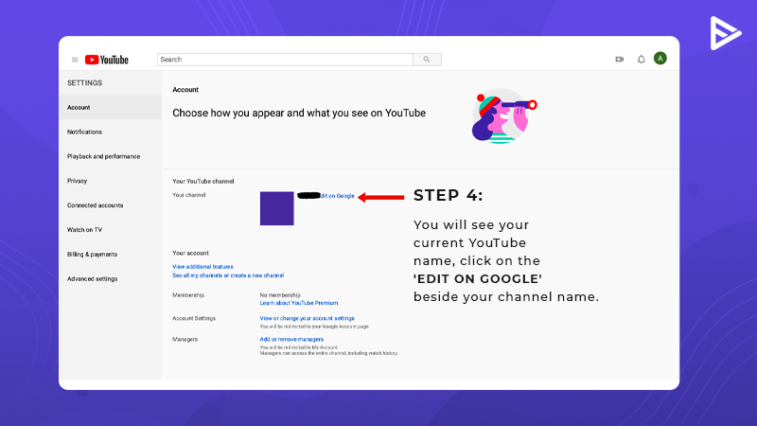Click See all my channels link
Image resolution: width=757 pixels, height=426 pixels.
228,275
